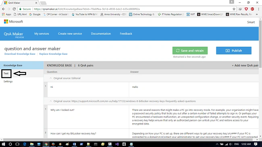This screenshot has width=262, height=147.
Task: Open File Explorer from the taskbar
Action: (32, 144)
